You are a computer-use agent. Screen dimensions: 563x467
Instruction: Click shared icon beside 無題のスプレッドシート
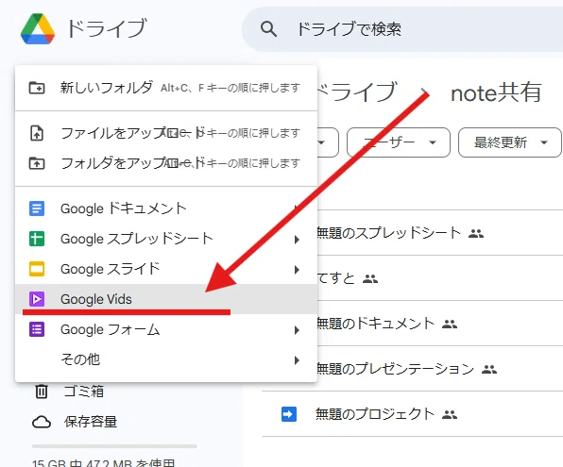tap(476, 234)
